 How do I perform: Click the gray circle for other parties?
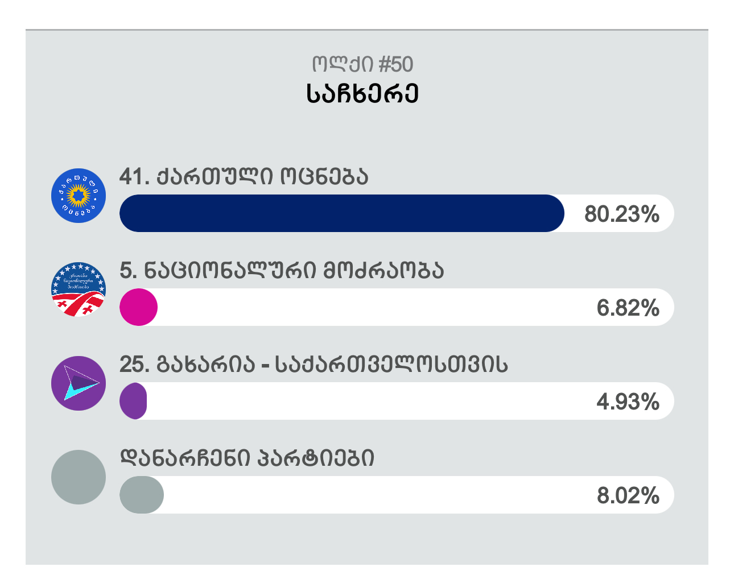(79, 477)
